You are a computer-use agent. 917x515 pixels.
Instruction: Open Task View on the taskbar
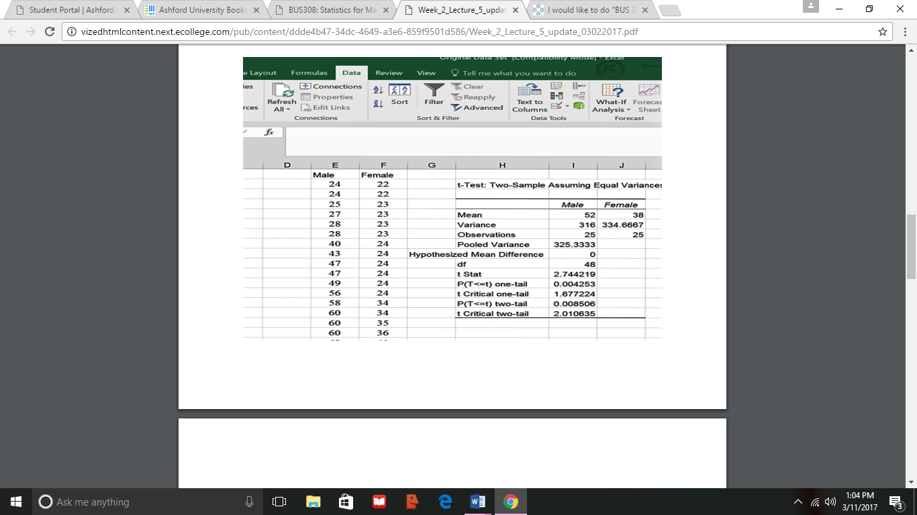pyautogui.click(x=280, y=502)
